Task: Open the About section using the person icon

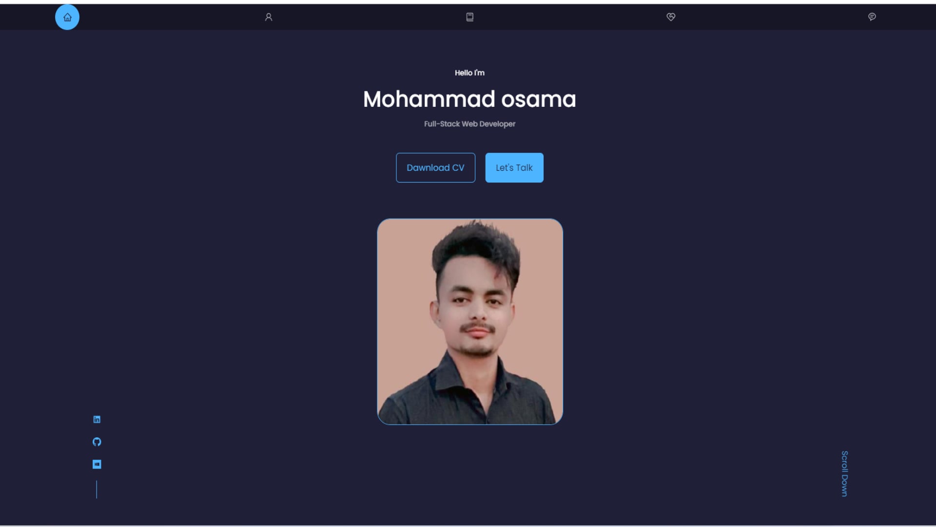Action: pos(269,17)
